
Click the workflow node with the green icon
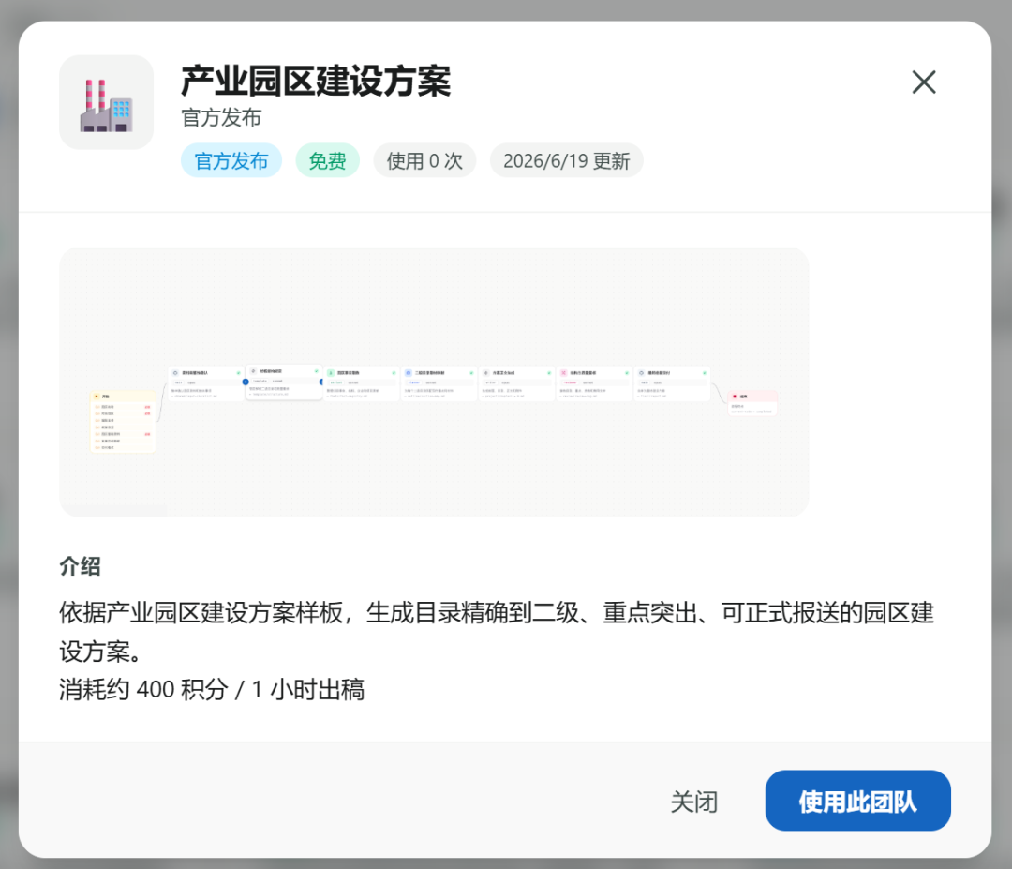pyautogui.click(x=362, y=383)
